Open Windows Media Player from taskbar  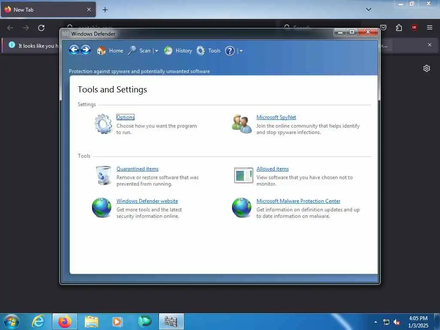click(x=117, y=321)
